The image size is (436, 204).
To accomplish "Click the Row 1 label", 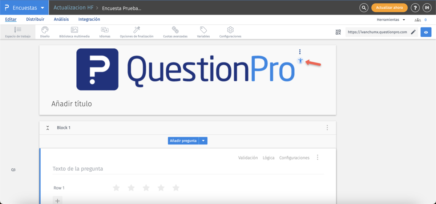I will [x=59, y=188].
